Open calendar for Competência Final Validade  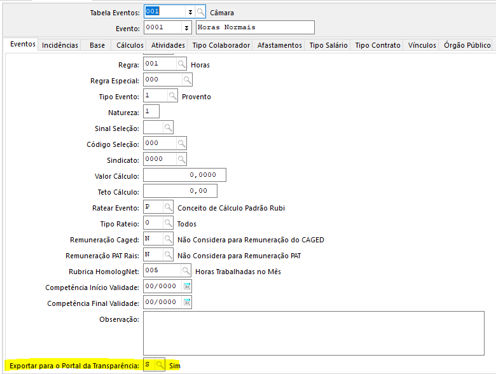[x=186, y=302]
